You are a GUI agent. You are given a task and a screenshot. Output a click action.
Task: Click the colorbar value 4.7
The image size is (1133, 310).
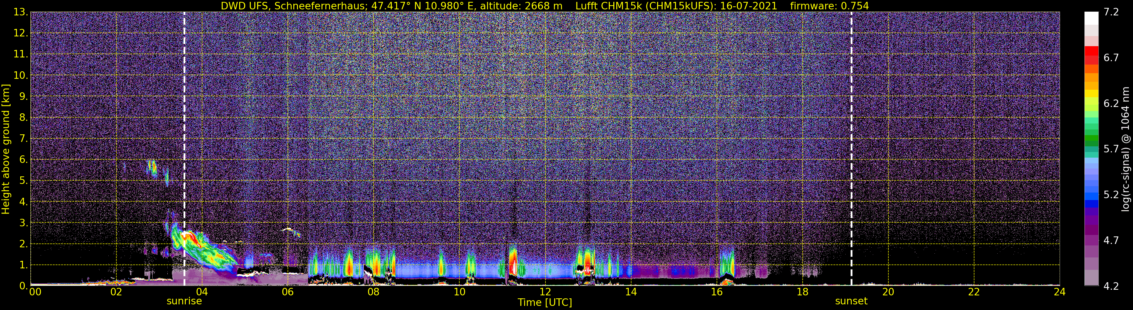[1111, 241]
